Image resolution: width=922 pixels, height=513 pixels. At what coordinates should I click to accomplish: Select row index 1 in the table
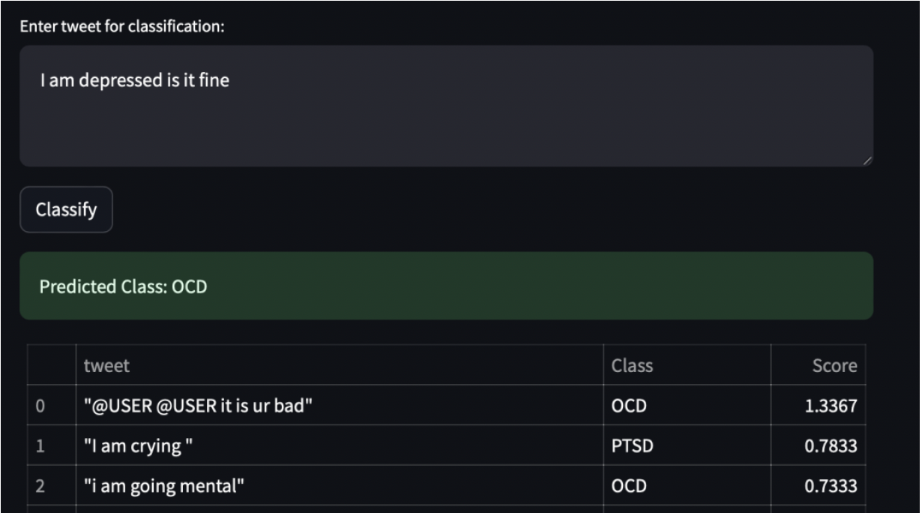coord(41,446)
